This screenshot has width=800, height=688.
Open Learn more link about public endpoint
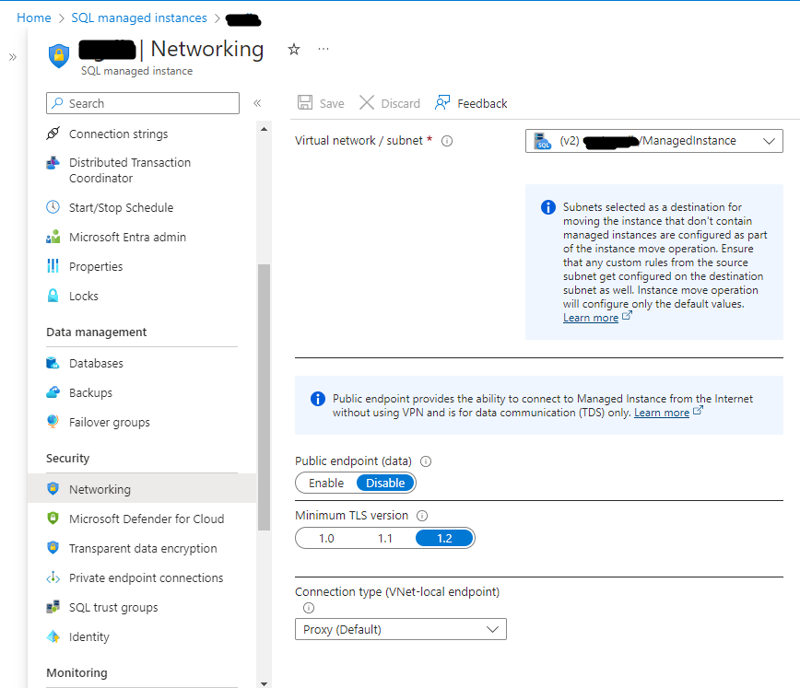point(662,413)
